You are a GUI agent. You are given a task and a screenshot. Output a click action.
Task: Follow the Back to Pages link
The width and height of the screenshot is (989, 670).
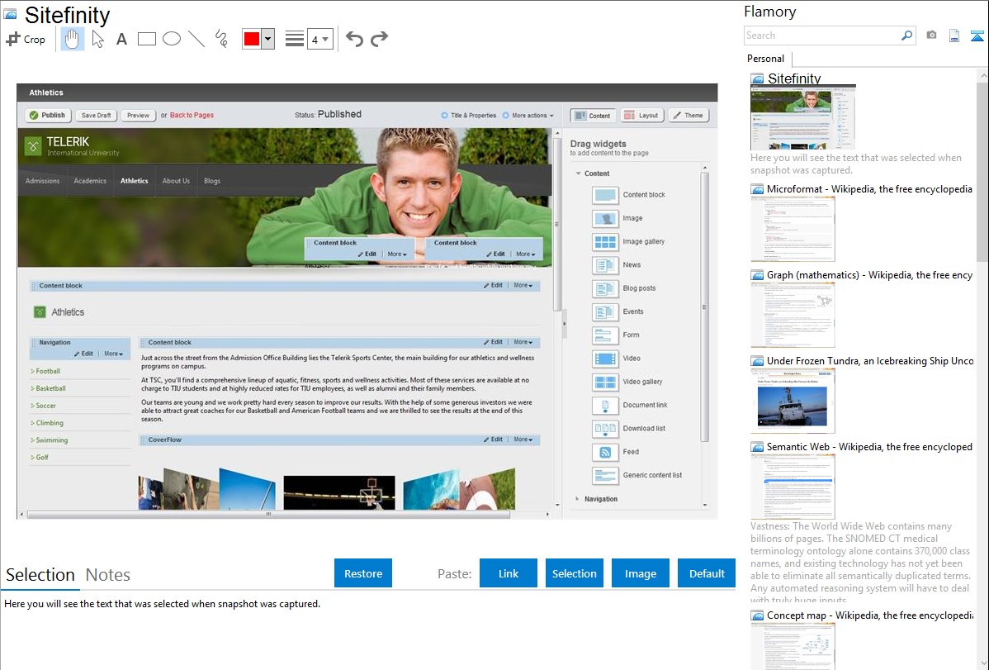[192, 115]
